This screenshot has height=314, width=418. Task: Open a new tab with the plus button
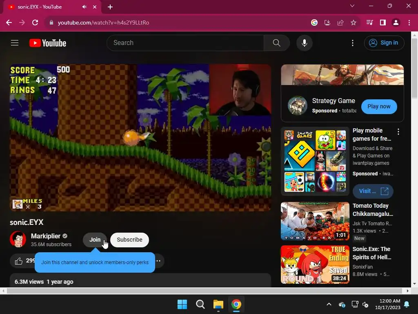(110, 7)
